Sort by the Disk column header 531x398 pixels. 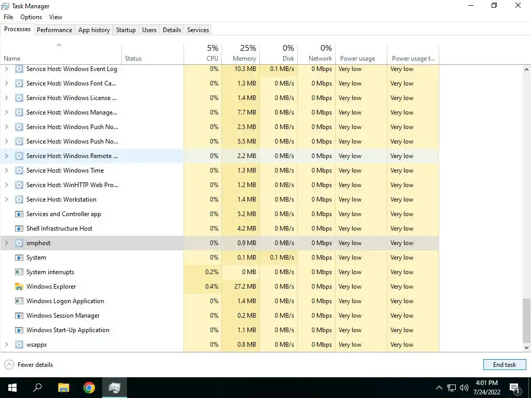tap(278, 53)
